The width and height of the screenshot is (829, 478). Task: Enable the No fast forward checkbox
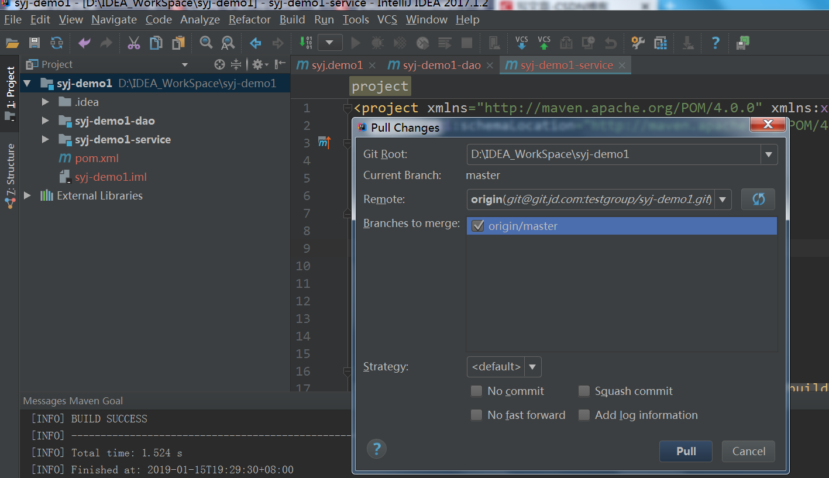[477, 415]
